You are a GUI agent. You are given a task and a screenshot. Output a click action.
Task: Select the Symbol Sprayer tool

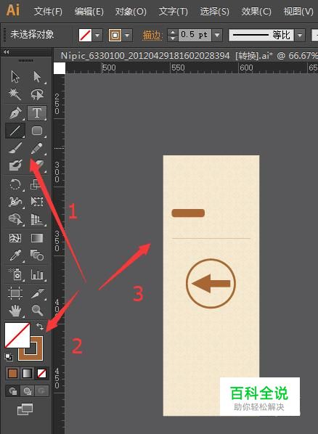point(15,274)
